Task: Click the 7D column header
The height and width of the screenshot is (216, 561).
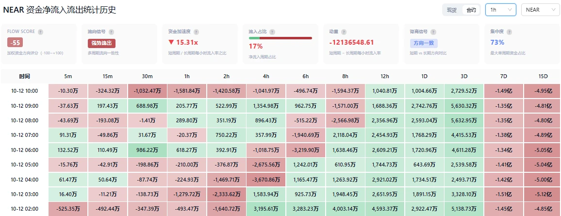Action: (503, 76)
